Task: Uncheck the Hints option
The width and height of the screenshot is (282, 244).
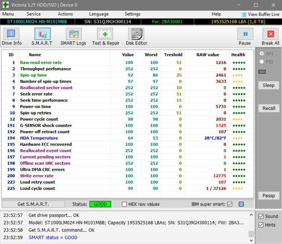Action: tap(261, 225)
